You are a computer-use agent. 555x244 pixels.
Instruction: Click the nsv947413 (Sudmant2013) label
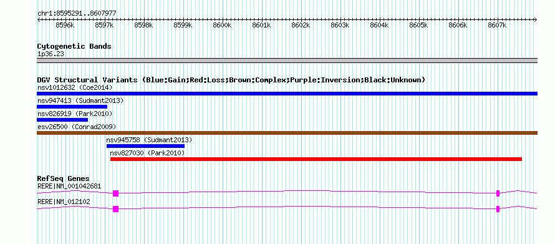(x=80, y=100)
